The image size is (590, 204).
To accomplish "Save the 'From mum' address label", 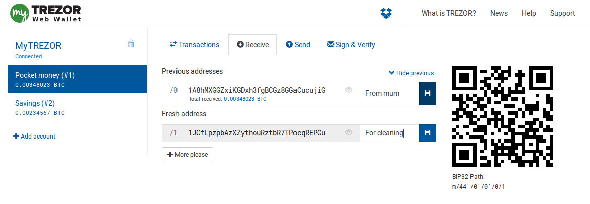I will coord(427,93).
